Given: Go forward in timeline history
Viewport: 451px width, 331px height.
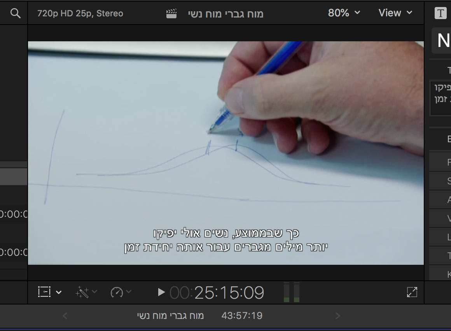Looking at the screenshot, I should [337, 316].
